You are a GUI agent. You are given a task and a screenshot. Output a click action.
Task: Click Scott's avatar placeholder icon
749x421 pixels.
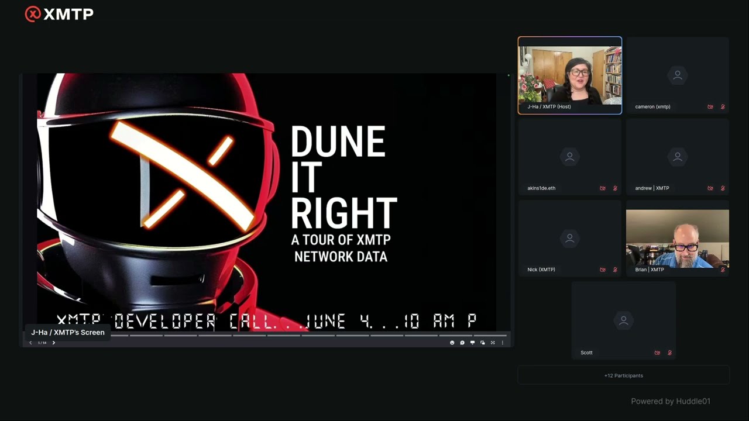click(623, 320)
